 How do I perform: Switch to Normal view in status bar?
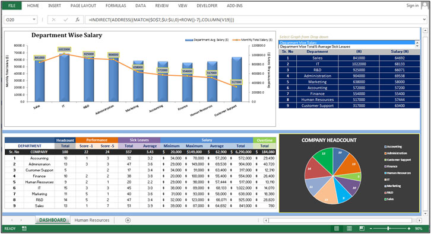(x=337, y=229)
